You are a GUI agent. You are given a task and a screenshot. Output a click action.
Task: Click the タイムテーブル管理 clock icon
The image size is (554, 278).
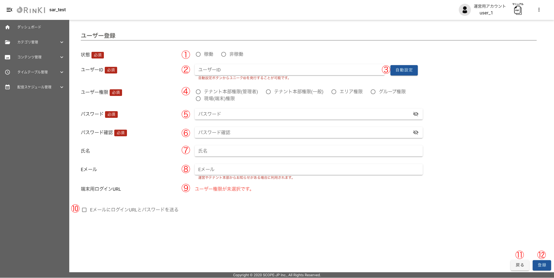click(x=8, y=72)
